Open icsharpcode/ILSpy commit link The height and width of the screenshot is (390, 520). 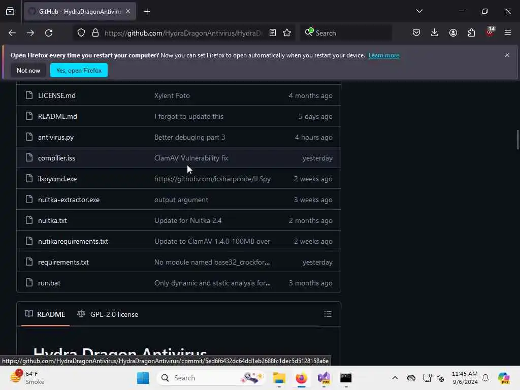(x=213, y=179)
